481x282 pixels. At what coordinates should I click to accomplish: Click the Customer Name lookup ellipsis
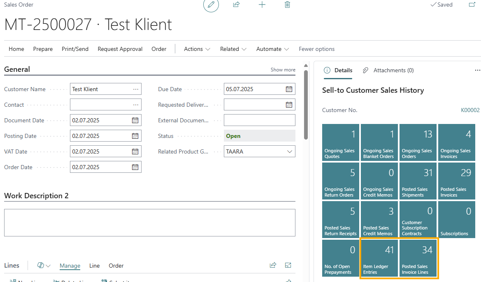(136, 89)
